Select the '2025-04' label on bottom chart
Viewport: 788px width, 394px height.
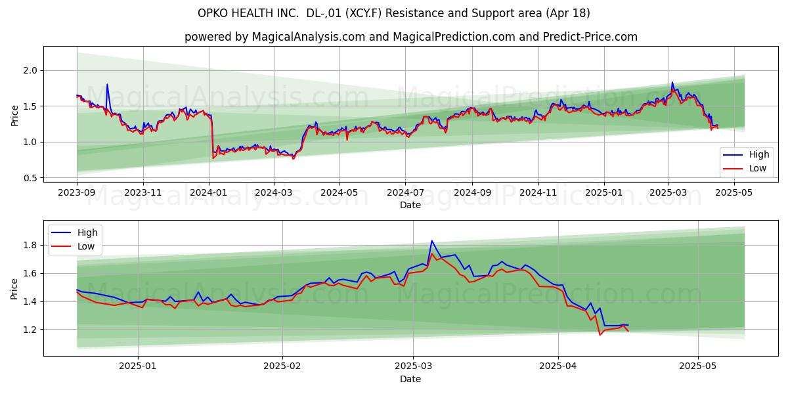point(558,367)
